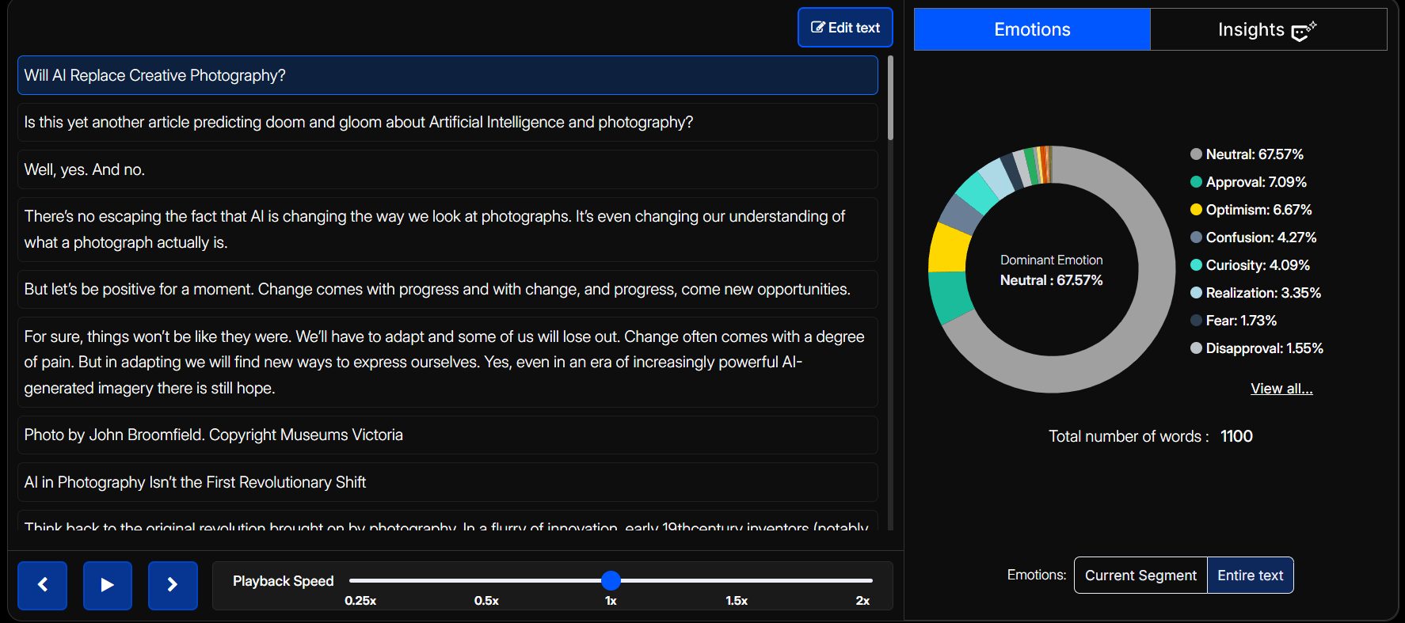Click the text panel scrollbar
The width and height of the screenshot is (1405, 623).
[x=891, y=99]
